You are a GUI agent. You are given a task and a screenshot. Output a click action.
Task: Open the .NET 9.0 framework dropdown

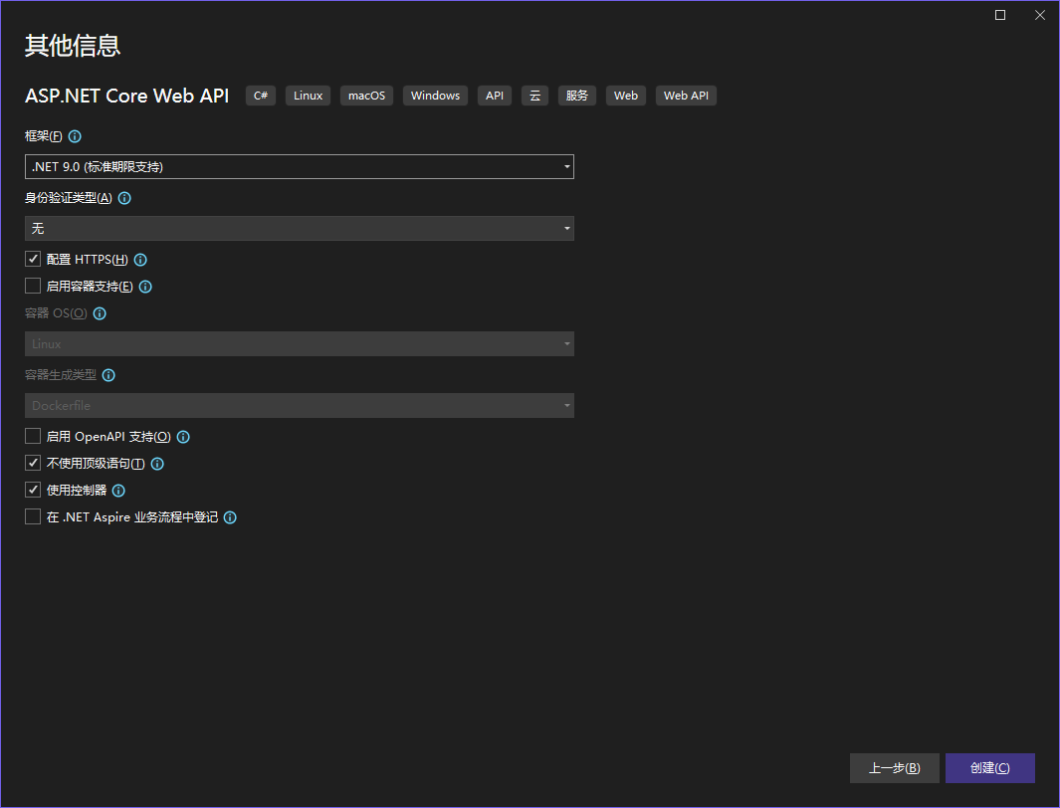(x=300, y=167)
